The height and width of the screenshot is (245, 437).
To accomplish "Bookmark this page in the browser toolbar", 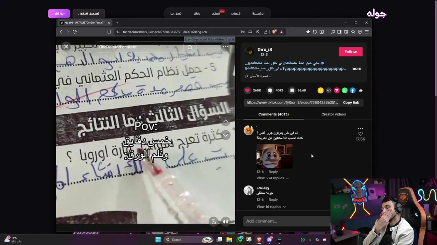I will click(x=109, y=32).
